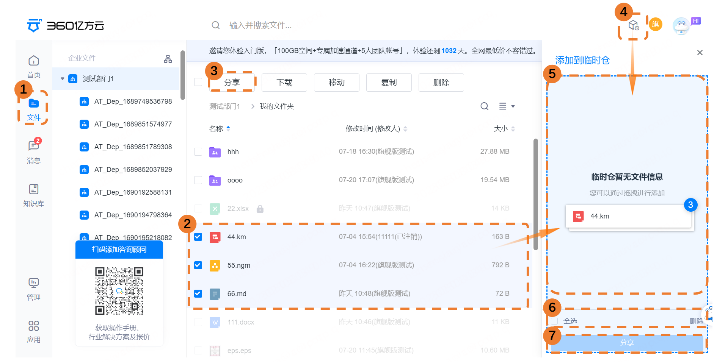This screenshot has height=362, width=728.
Task: Click the eps.eps file icon
Action: pos(215,351)
